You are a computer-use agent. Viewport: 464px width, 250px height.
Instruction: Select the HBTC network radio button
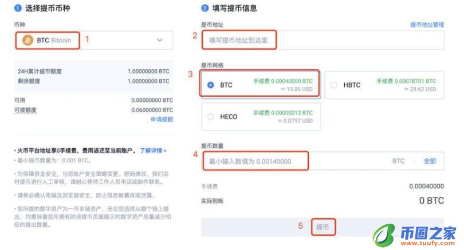[334, 85]
